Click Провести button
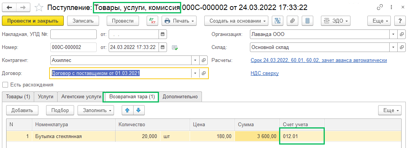Viewport: 410px width, 148px height. pos(122,21)
